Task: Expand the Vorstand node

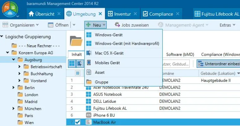Action: click(20, 80)
